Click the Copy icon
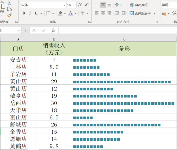 [x=9, y=9]
